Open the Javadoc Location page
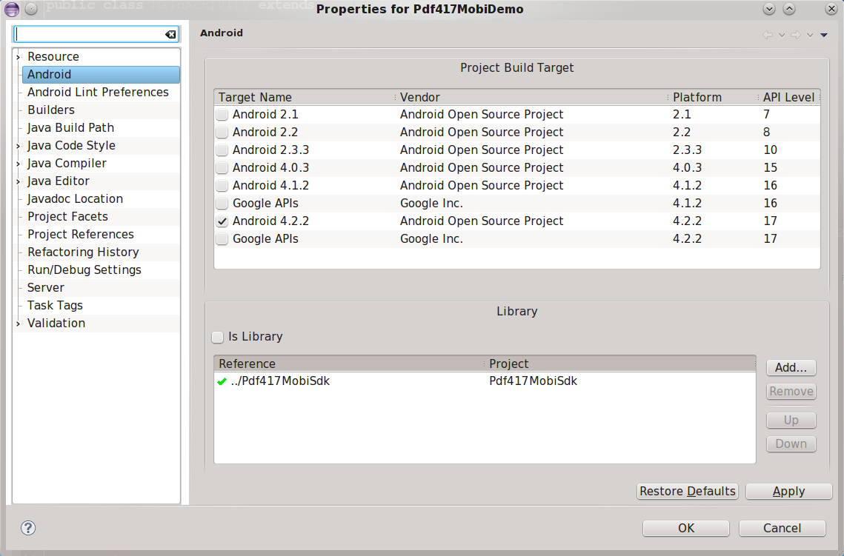The width and height of the screenshot is (844, 556). pyautogui.click(x=75, y=198)
